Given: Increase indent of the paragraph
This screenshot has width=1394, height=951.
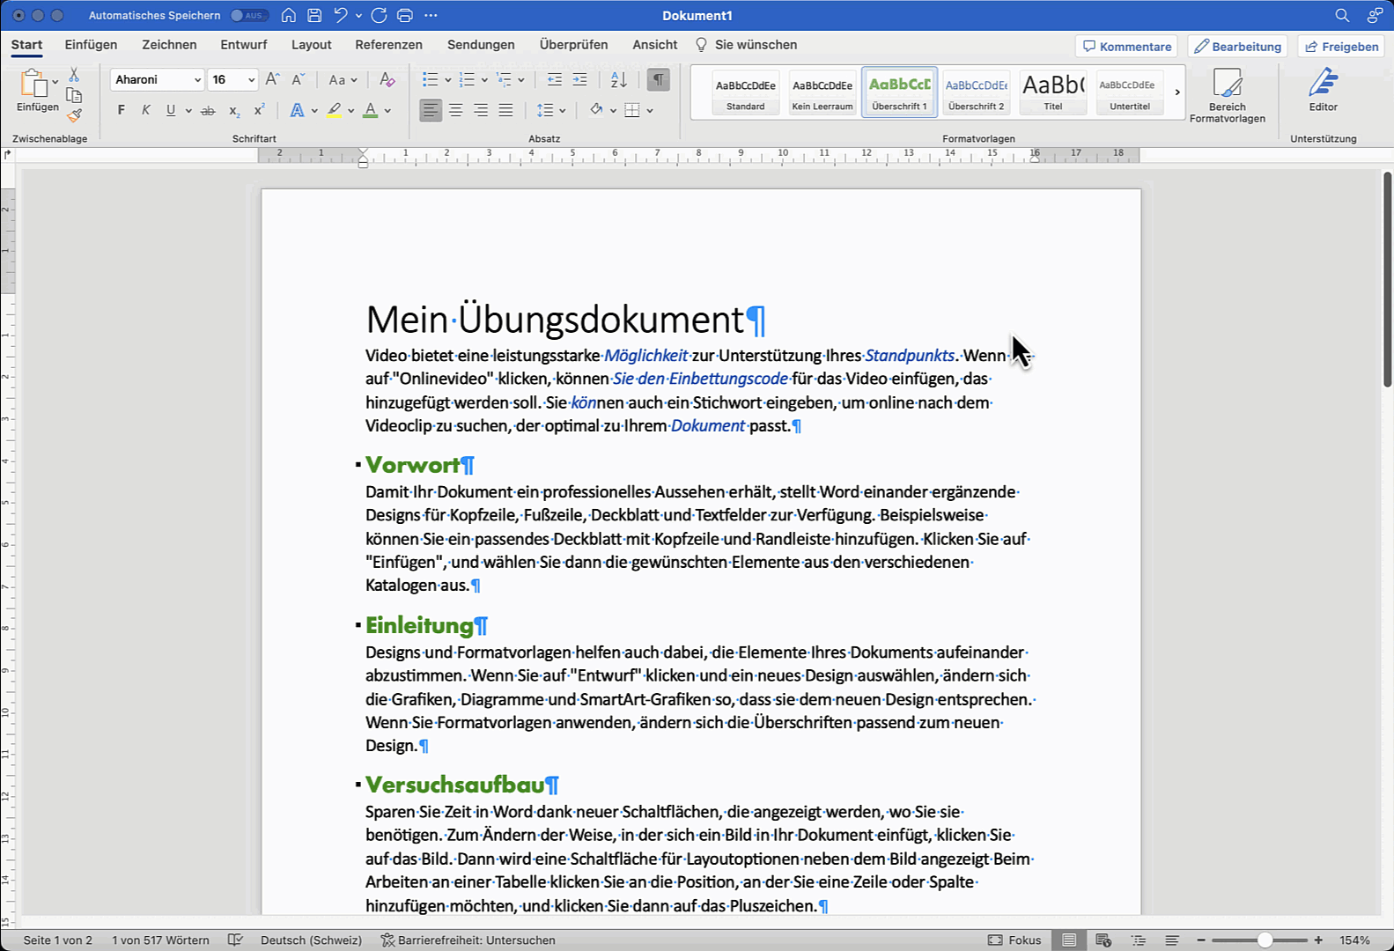Looking at the screenshot, I should (579, 80).
